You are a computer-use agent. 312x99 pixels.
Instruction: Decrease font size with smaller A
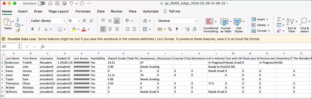coord(92,21)
